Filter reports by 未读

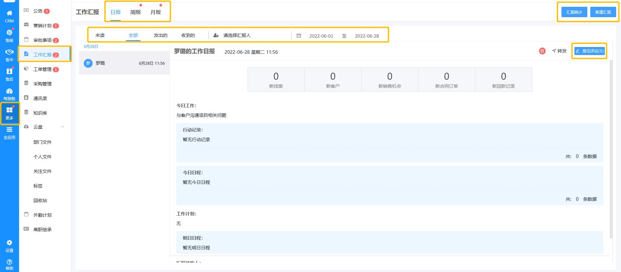coord(100,35)
